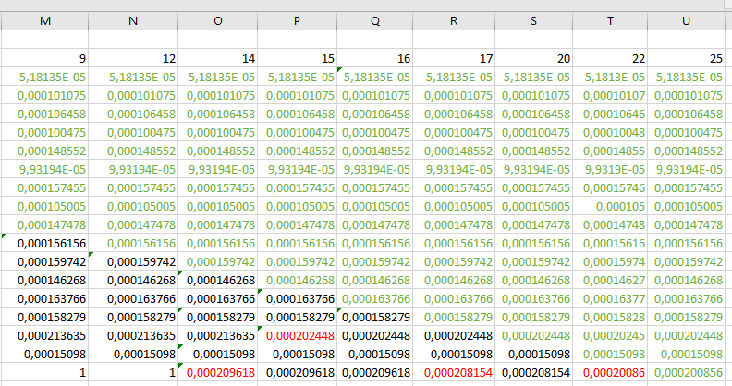The height and width of the screenshot is (386, 732).
Task: Click truncated 5,1813E-05 cell in column T
Action: [x=610, y=77]
